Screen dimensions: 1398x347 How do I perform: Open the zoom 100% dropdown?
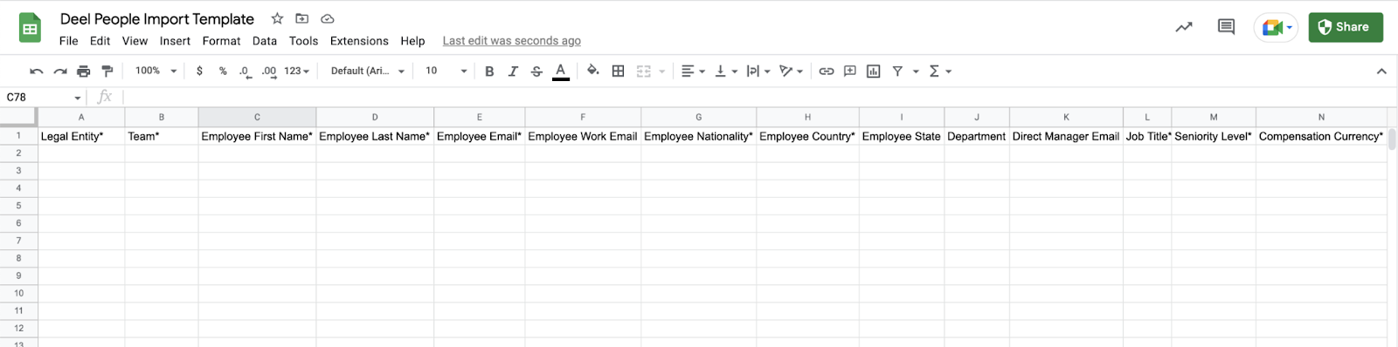click(156, 71)
